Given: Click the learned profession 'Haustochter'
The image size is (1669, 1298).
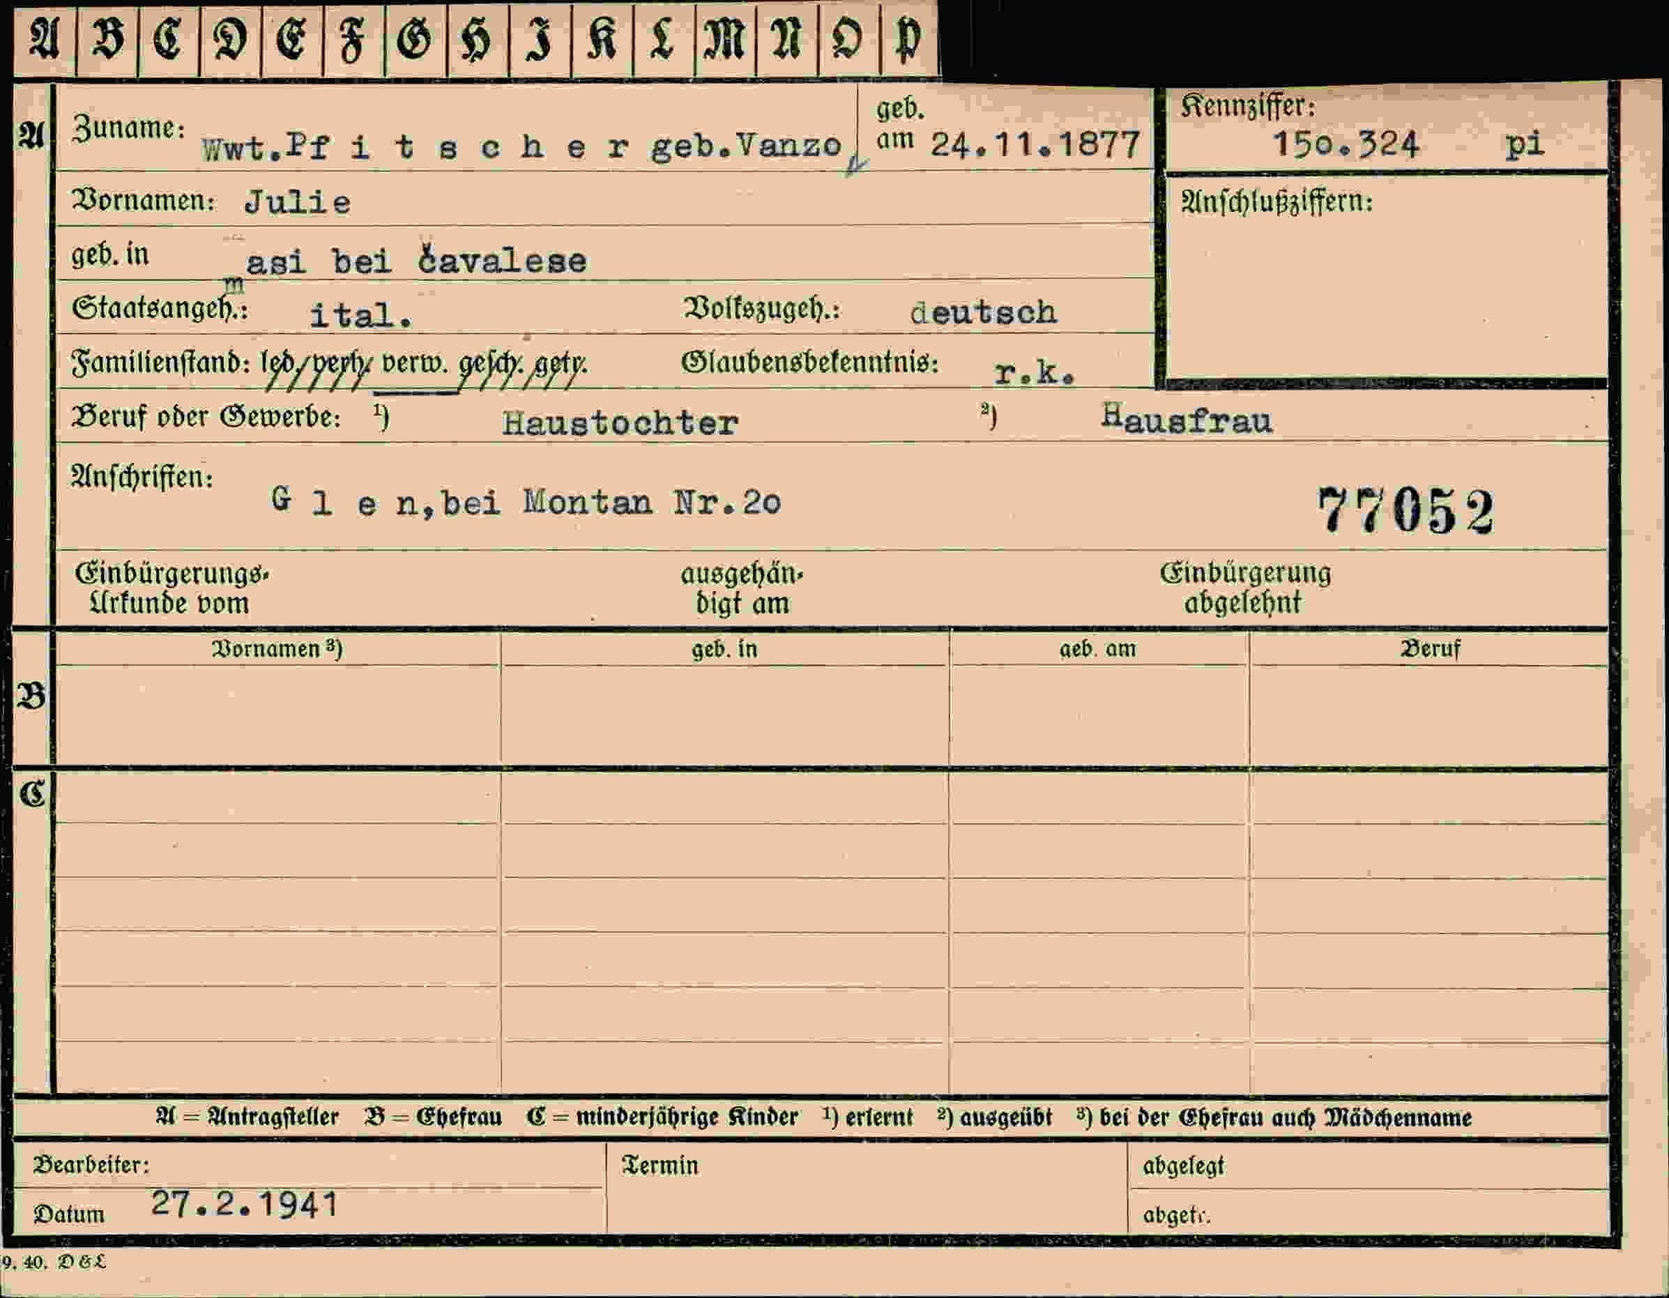Looking at the screenshot, I should pos(620,422).
